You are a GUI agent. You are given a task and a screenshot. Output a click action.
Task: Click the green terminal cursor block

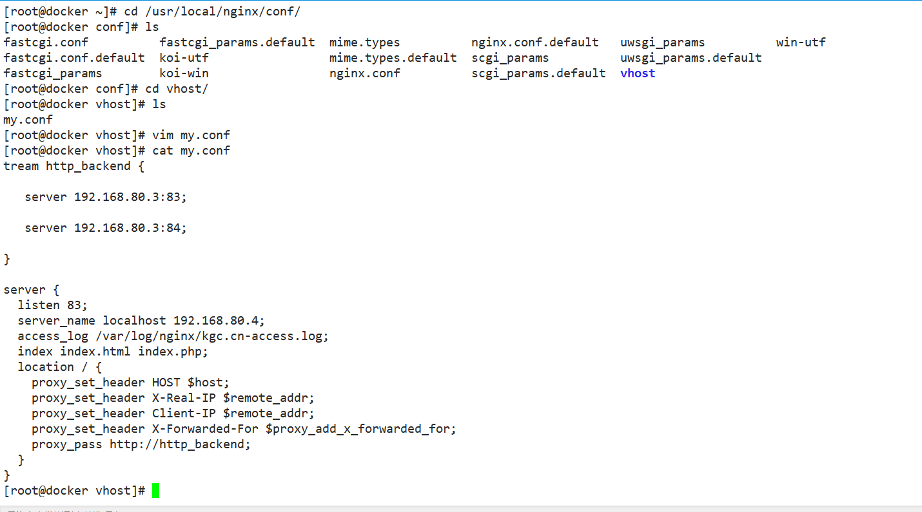pyautogui.click(x=155, y=491)
